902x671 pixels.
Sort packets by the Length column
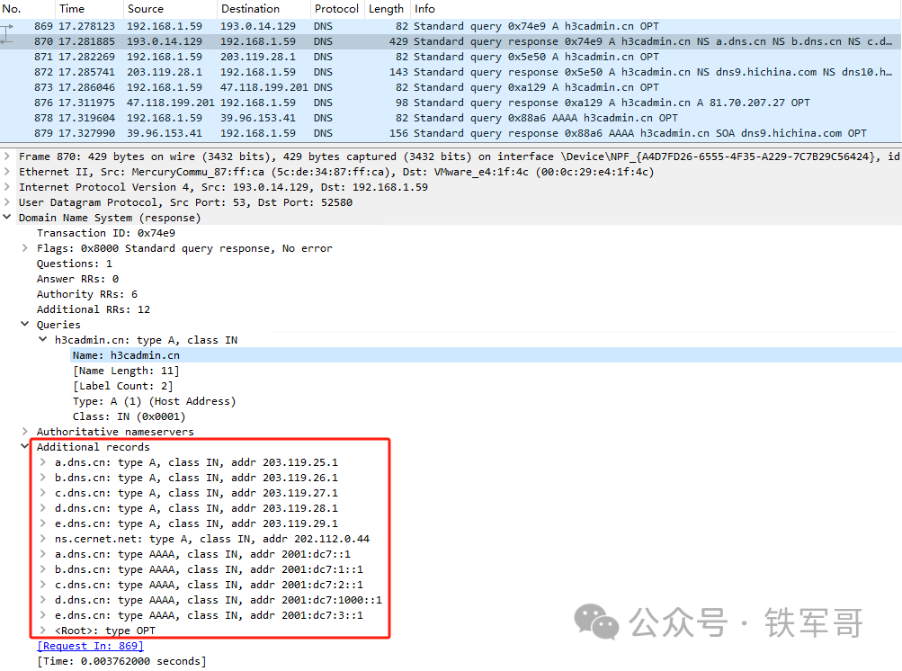point(388,9)
